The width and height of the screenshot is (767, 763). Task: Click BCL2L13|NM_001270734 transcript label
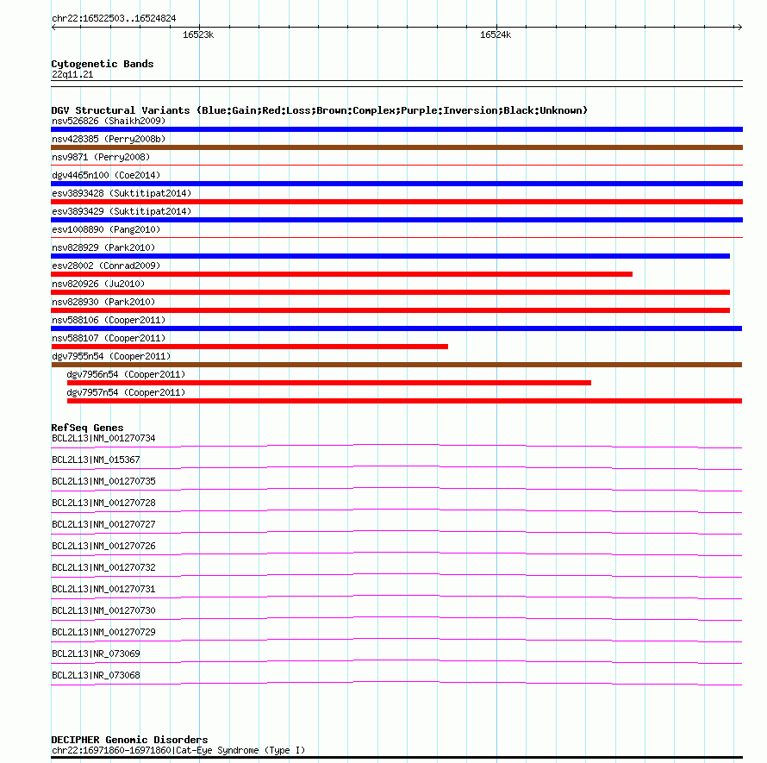pos(103,438)
